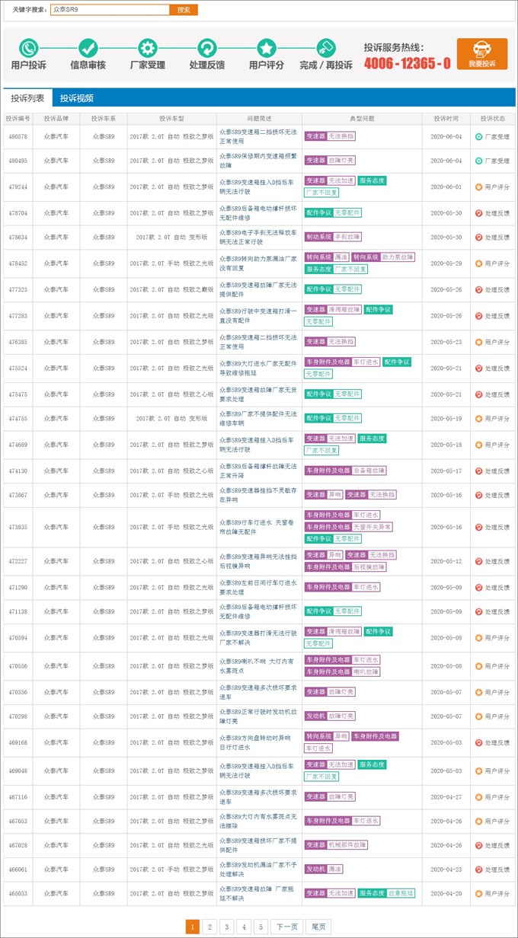Go to pagination page 1
Image resolution: width=518 pixels, height=938 pixels.
pos(193,926)
